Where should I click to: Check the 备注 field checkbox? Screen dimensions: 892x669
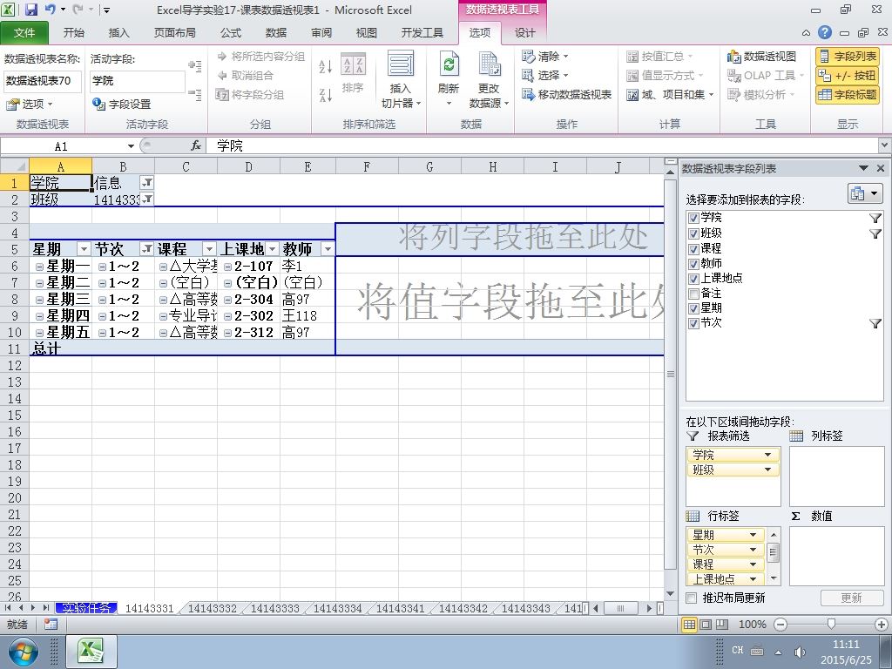[x=693, y=294]
